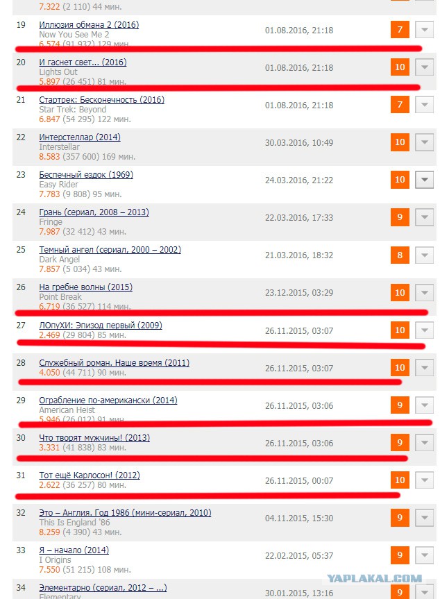The height and width of the screenshot is (599, 440).
Task: Click orange rating 10 for И гаснет свет
Action: coord(400,67)
